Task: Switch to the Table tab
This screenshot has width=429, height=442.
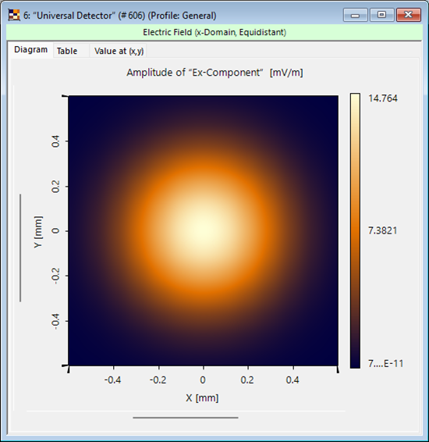Action: [67, 51]
